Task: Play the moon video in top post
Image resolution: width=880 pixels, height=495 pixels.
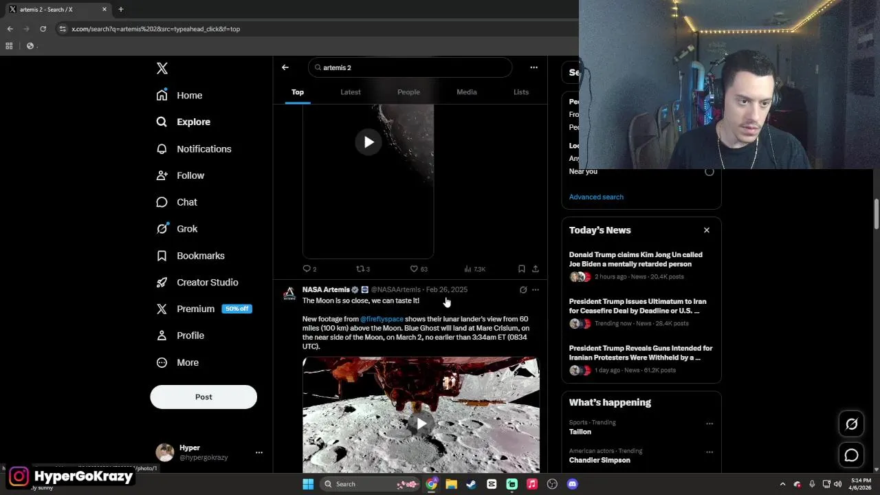Action: click(368, 142)
